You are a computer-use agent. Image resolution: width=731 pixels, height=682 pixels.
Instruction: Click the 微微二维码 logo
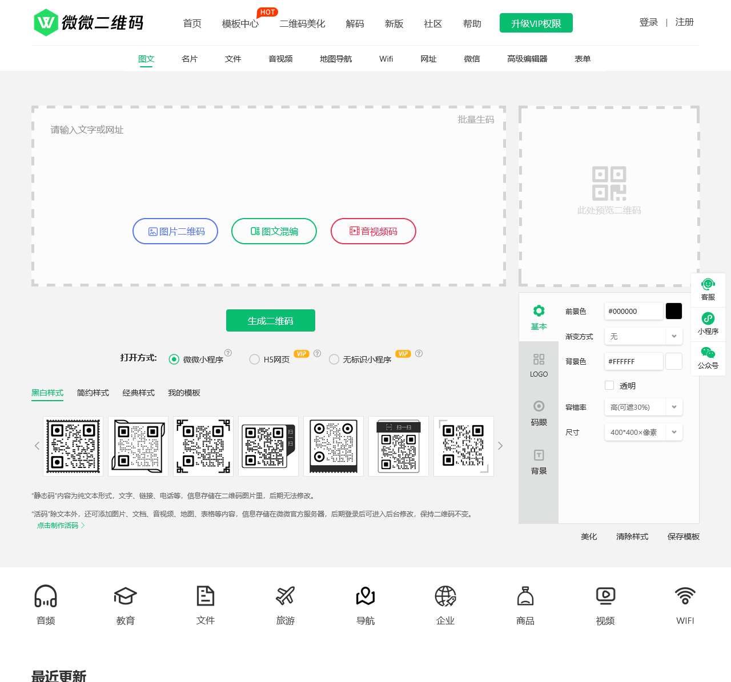89,22
